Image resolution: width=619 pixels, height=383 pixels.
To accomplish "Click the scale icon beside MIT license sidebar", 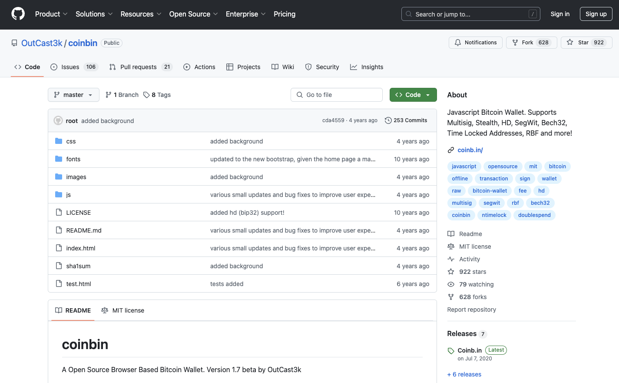I will click(451, 246).
